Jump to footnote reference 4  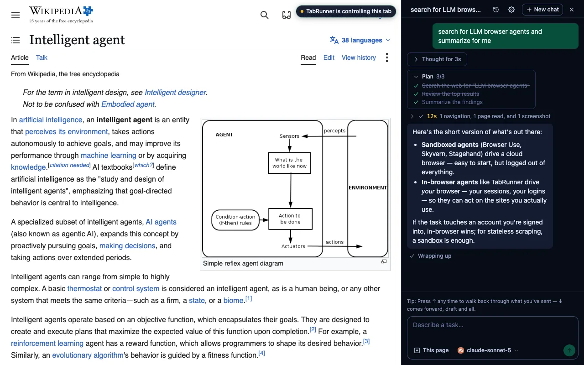coord(261,353)
